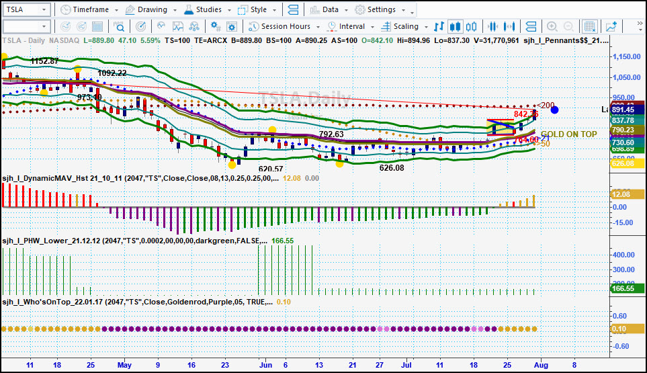Click the gears with hash icon
Image resolution: width=647 pixels, height=373 pixels.
(x=216, y=27)
